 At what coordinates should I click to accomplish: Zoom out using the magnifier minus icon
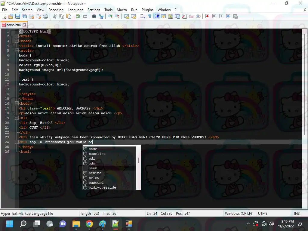click(117, 16)
